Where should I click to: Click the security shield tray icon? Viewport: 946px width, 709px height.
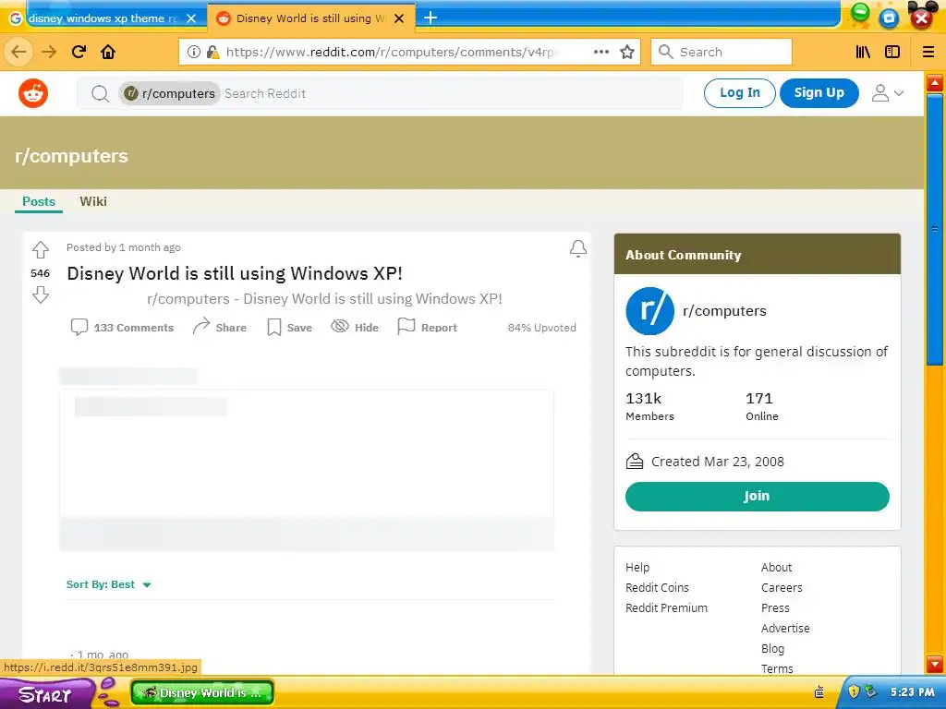[853, 691]
